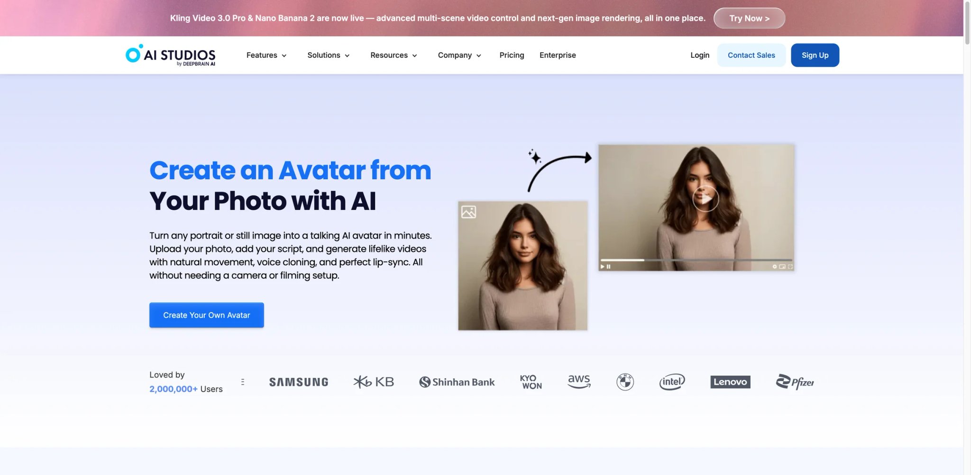The image size is (971, 475).
Task: Seek on the video progress bar
Action: [696, 260]
